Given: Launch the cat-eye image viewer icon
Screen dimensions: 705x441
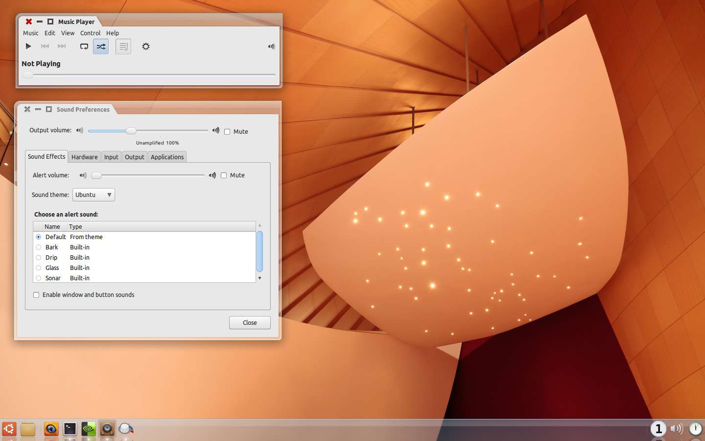Looking at the screenshot, I should click(51, 429).
